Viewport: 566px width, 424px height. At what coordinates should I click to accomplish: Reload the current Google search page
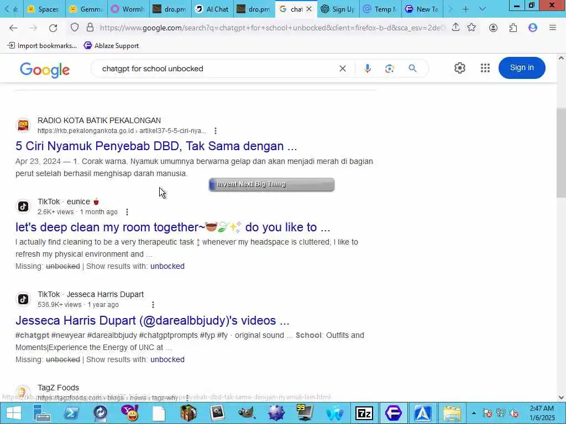tap(53, 28)
